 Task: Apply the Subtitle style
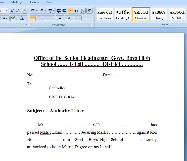coord(177,14)
